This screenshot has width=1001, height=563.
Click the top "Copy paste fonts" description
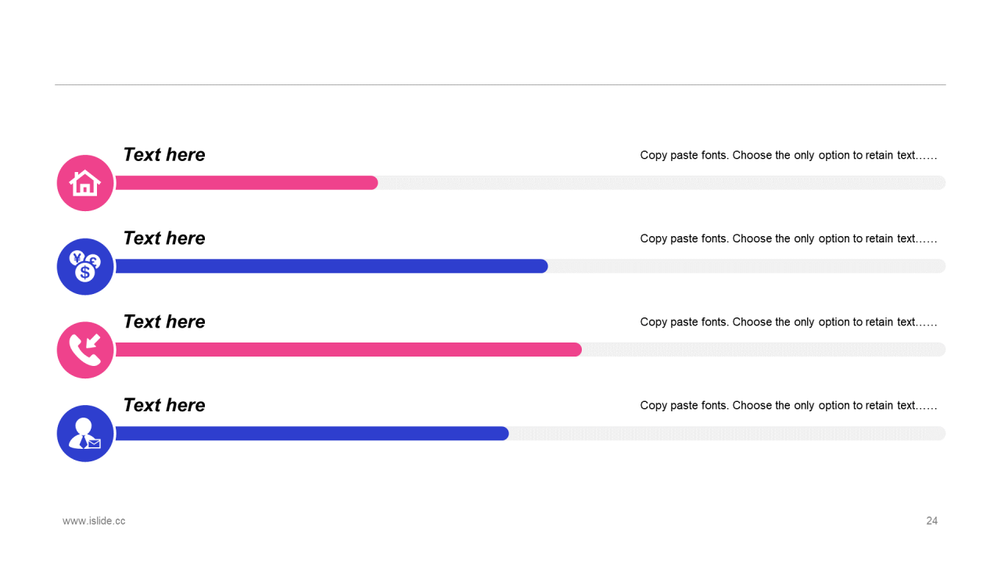[788, 155]
